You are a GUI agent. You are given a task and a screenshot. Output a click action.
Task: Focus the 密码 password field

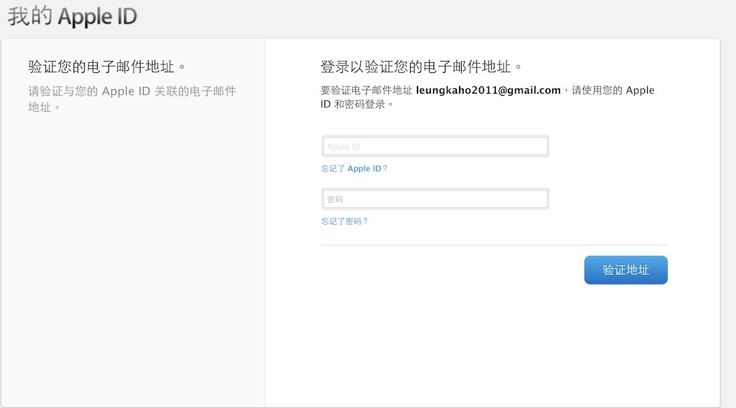pos(435,199)
